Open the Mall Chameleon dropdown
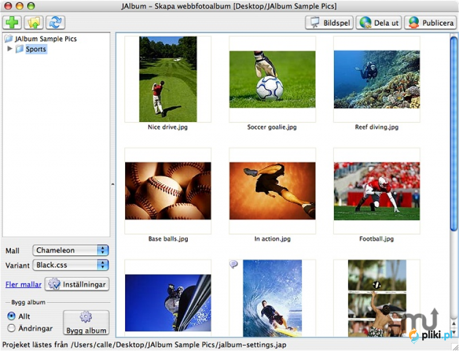459x351 pixels. (71, 250)
